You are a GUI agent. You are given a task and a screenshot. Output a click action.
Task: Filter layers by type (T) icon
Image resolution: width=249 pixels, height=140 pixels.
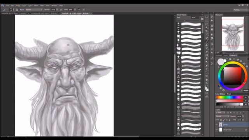[x=234, y=112]
